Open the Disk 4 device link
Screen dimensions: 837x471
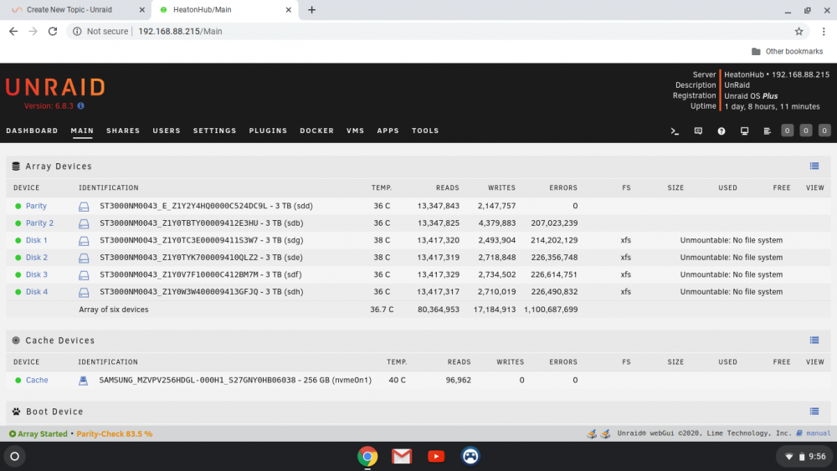coord(36,292)
